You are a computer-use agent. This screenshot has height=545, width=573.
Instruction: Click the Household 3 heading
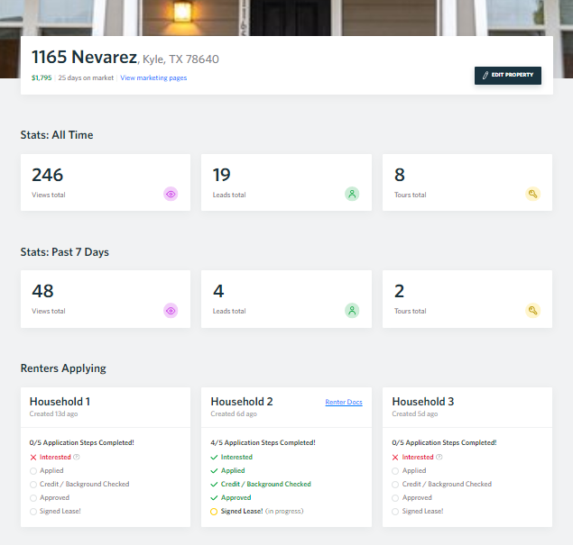423,402
